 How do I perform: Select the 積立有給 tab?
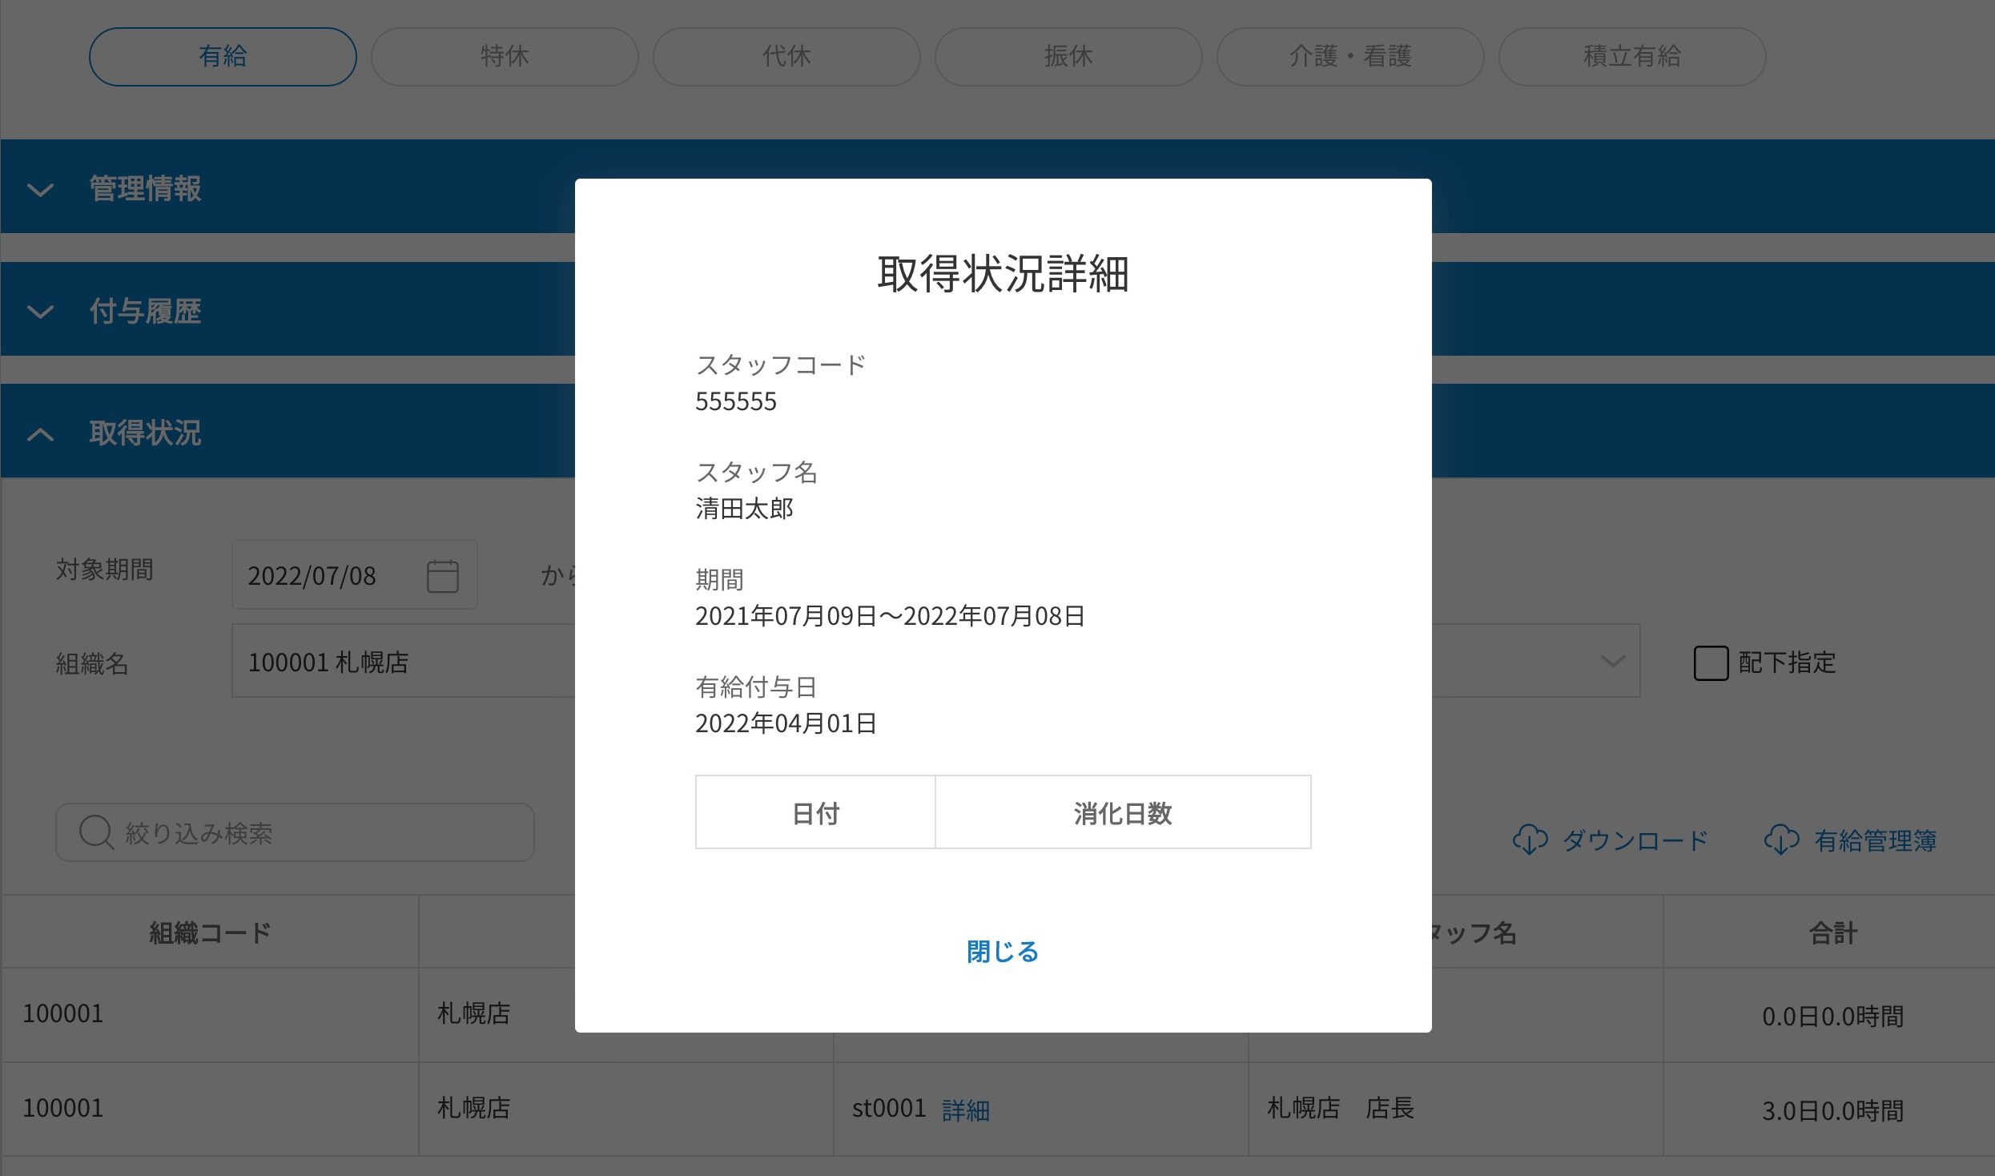point(1632,57)
